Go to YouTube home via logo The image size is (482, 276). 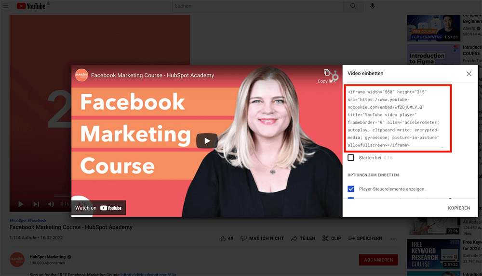(x=31, y=6)
